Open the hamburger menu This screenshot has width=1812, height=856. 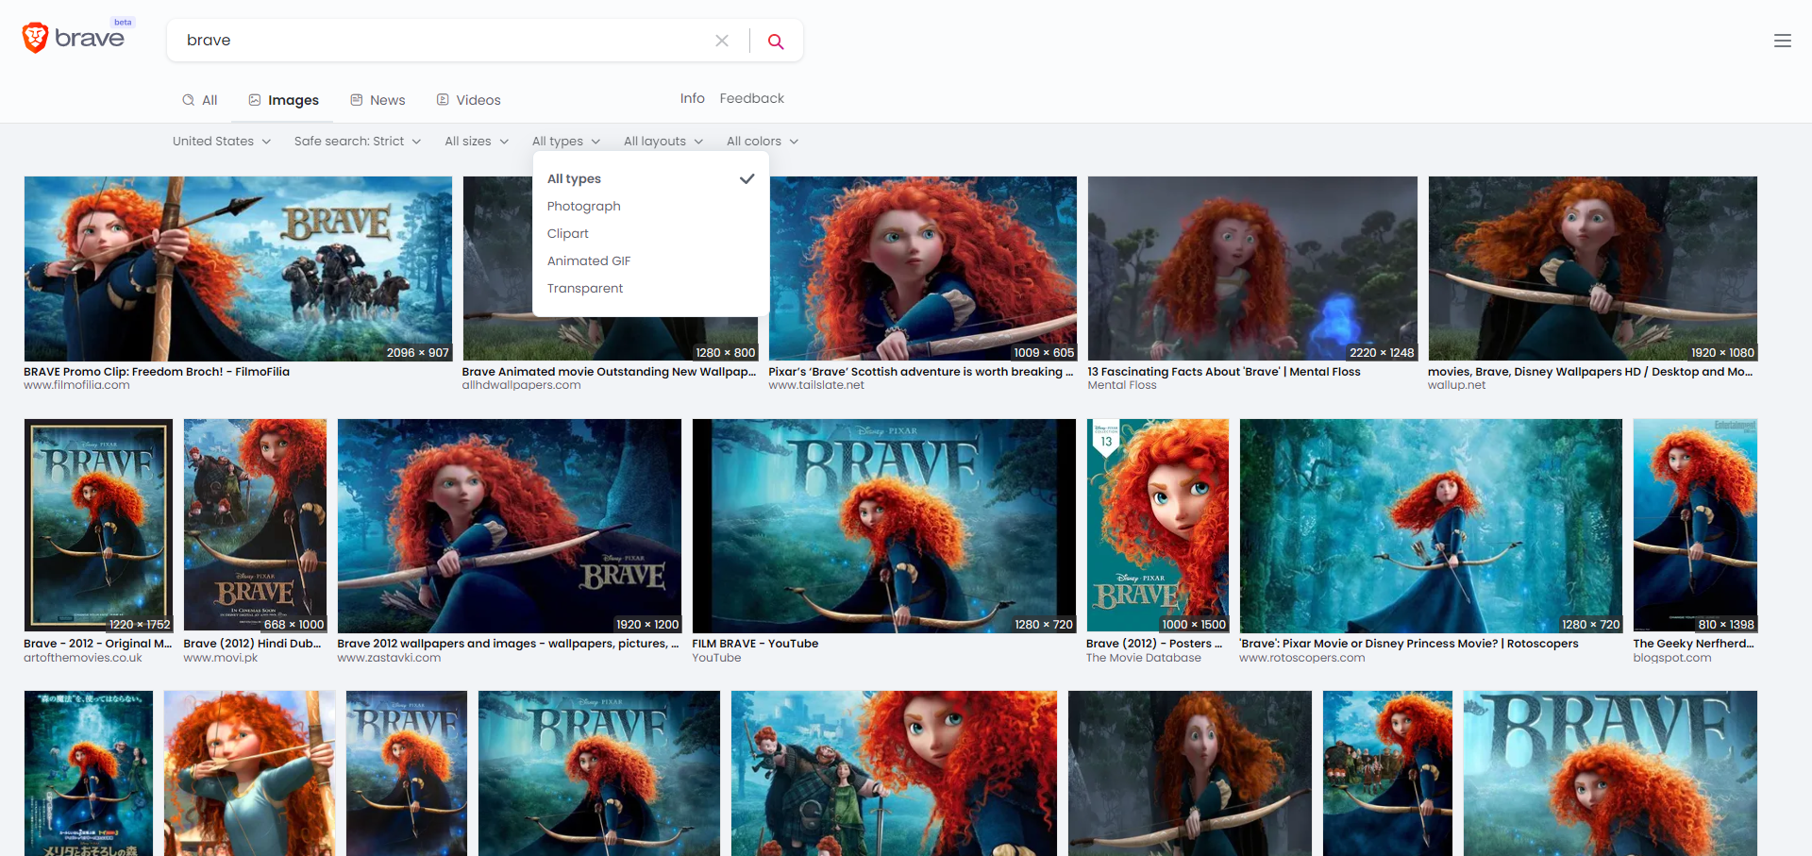(x=1782, y=41)
